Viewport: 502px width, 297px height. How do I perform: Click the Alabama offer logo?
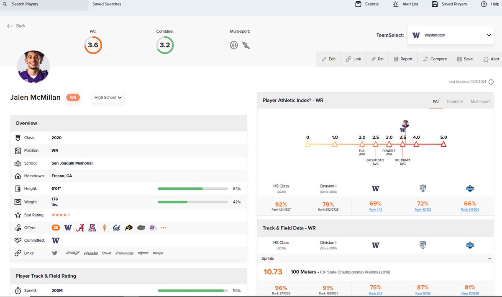(x=79, y=228)
